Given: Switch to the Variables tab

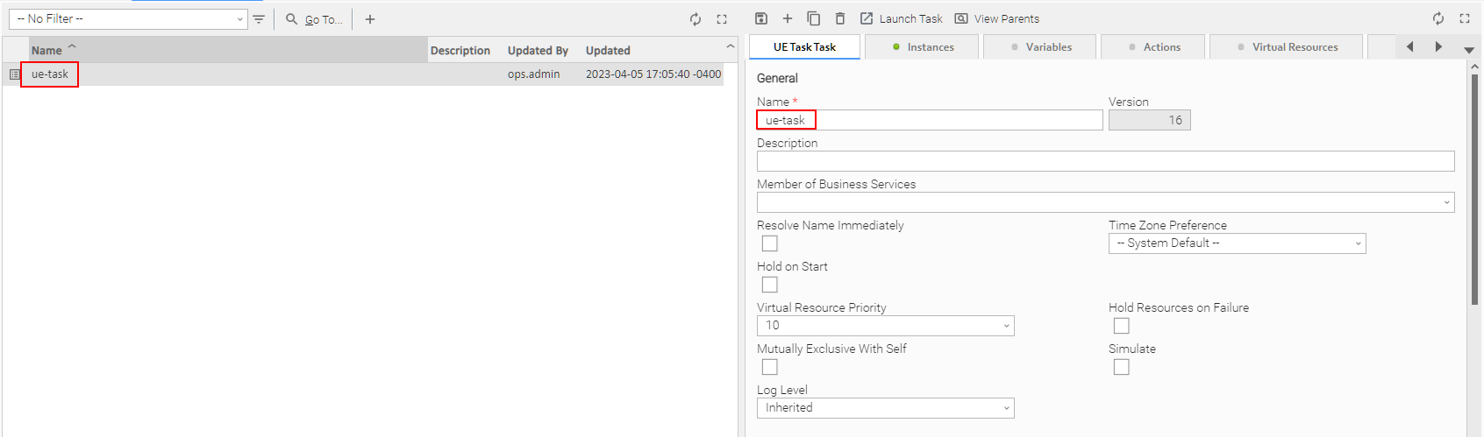Looking at the screenshot, I should tap(1041, 47).
